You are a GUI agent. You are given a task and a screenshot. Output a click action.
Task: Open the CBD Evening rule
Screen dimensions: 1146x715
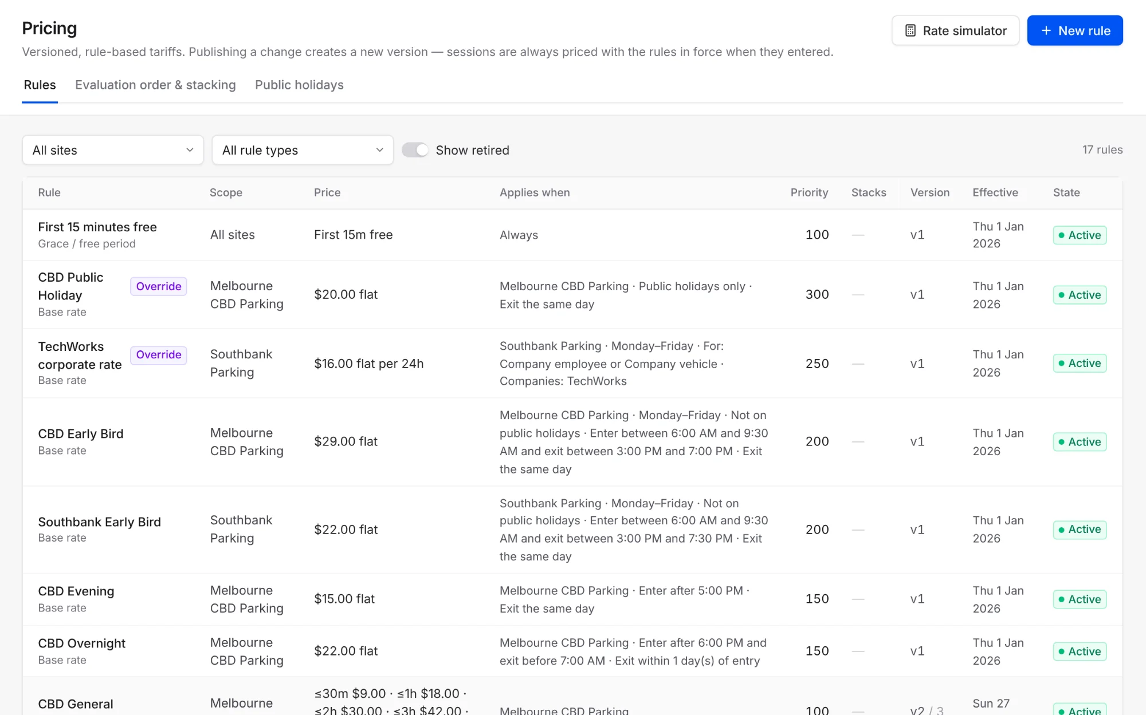pyautogui.click(x=76, y=591)
